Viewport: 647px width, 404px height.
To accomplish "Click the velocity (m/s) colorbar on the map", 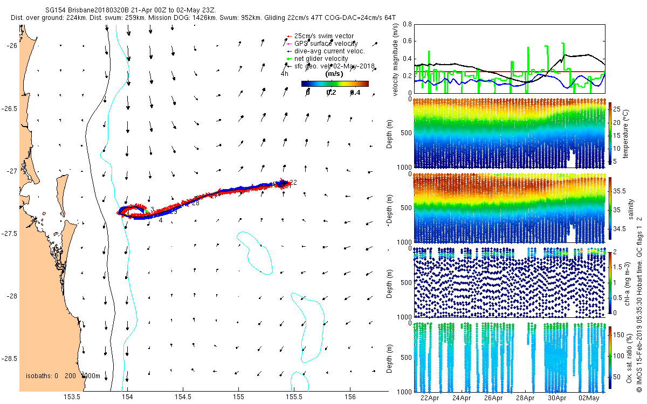I will (334, 83).
